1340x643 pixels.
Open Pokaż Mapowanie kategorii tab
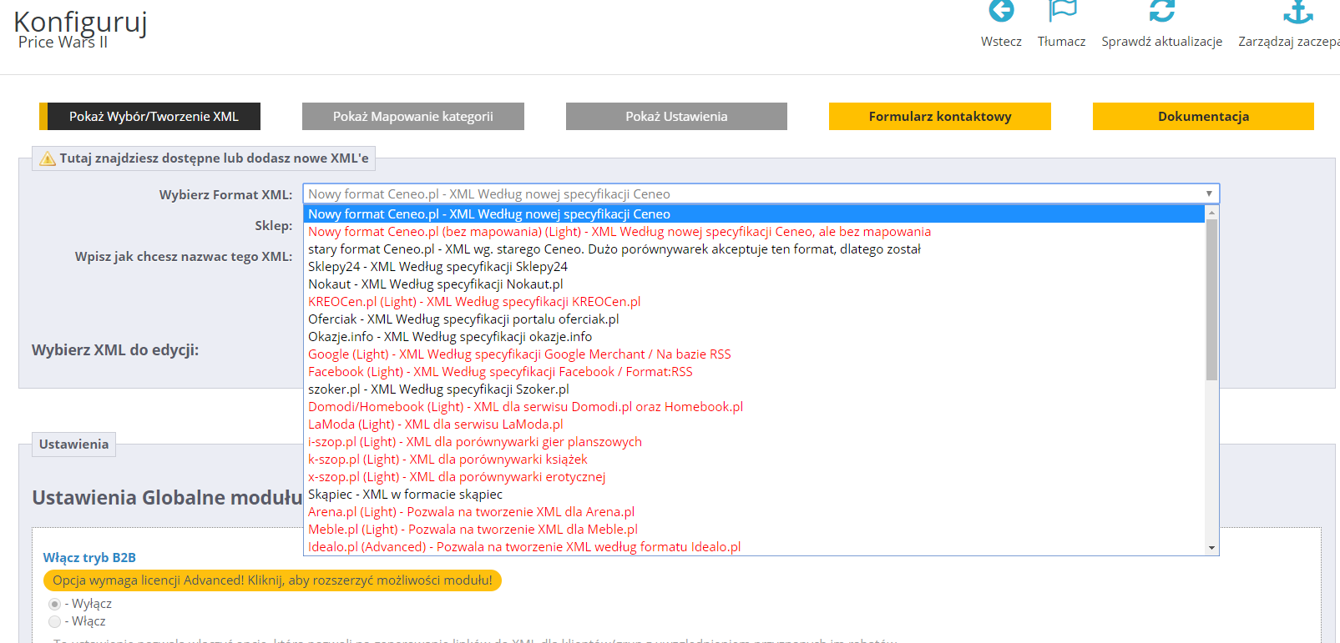point(412,117)
